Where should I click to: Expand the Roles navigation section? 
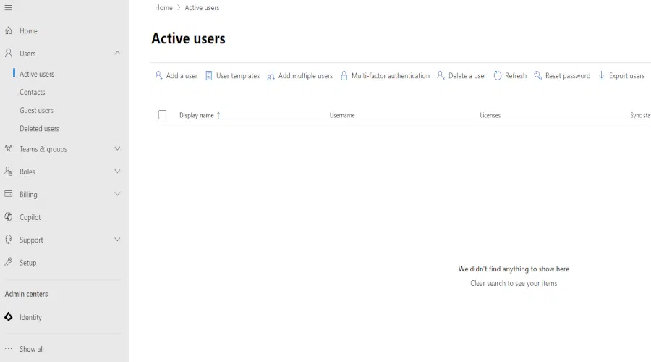[117, 172]
